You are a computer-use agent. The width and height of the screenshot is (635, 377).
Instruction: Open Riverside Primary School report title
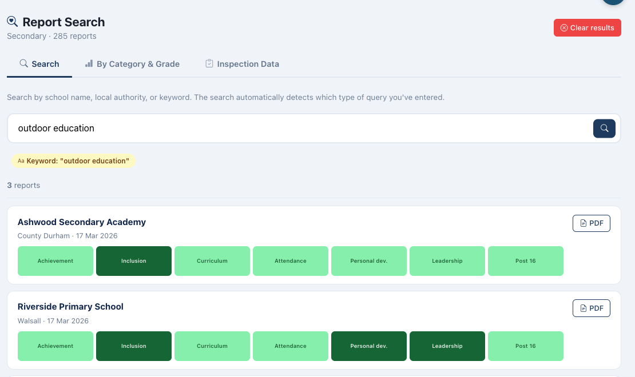point(70,307)
